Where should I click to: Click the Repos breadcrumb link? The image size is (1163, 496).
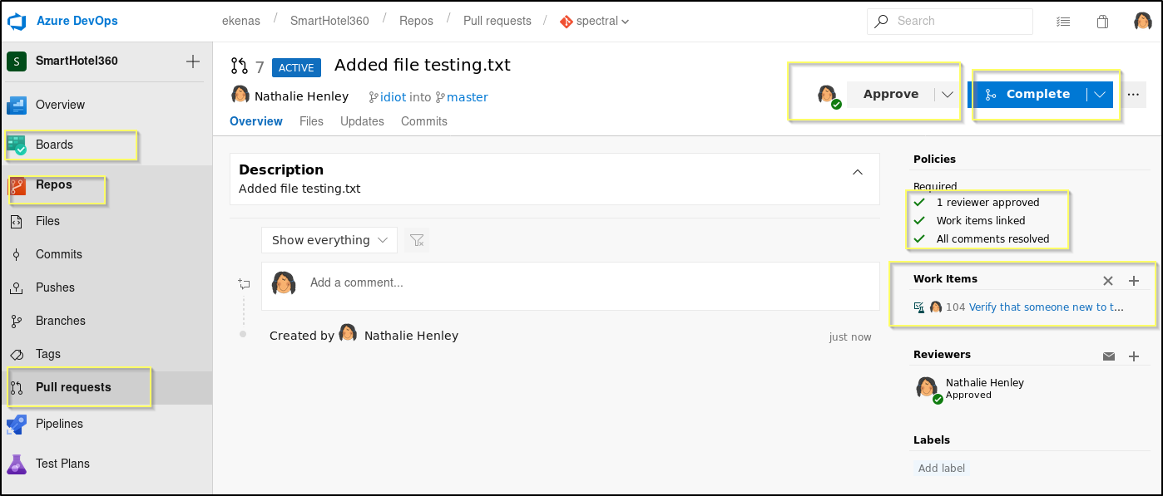[416, 21]
